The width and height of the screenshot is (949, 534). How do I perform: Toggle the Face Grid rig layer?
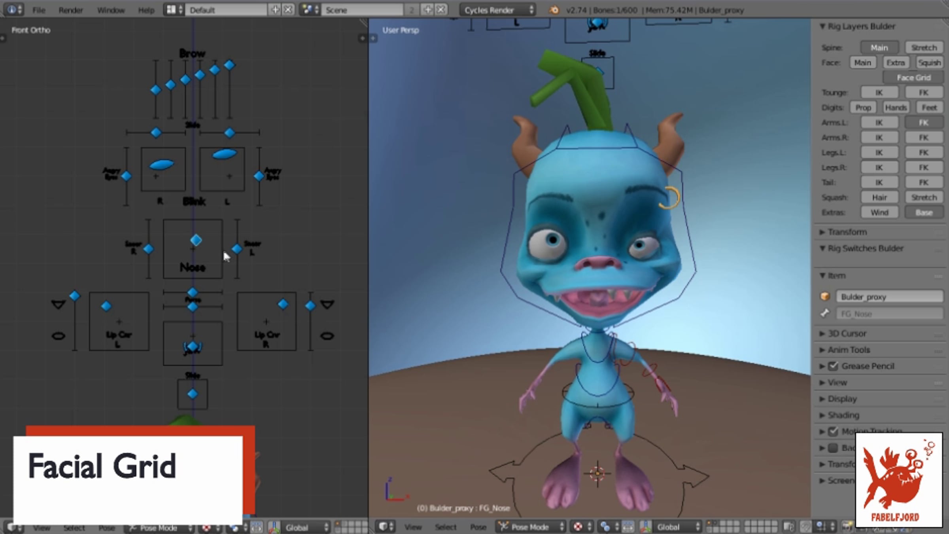913,78
